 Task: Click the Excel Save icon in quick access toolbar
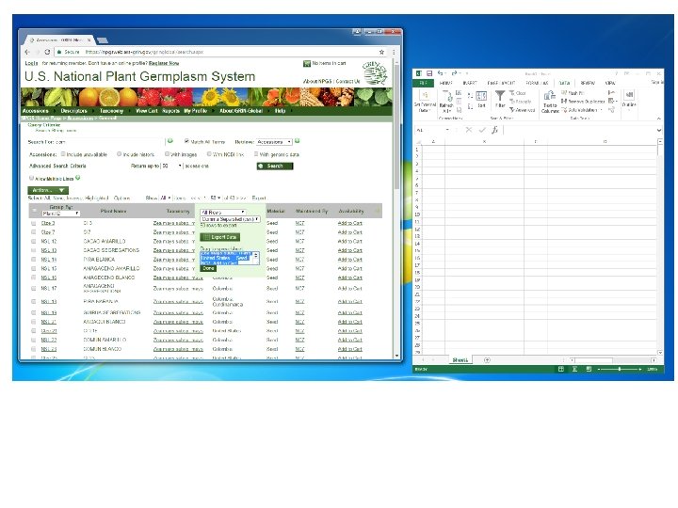429,73
